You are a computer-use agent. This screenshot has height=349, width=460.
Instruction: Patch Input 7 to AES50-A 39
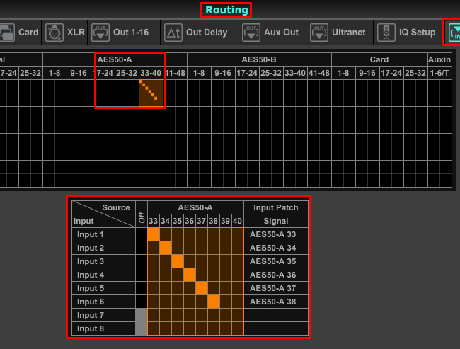click(226, 315)
